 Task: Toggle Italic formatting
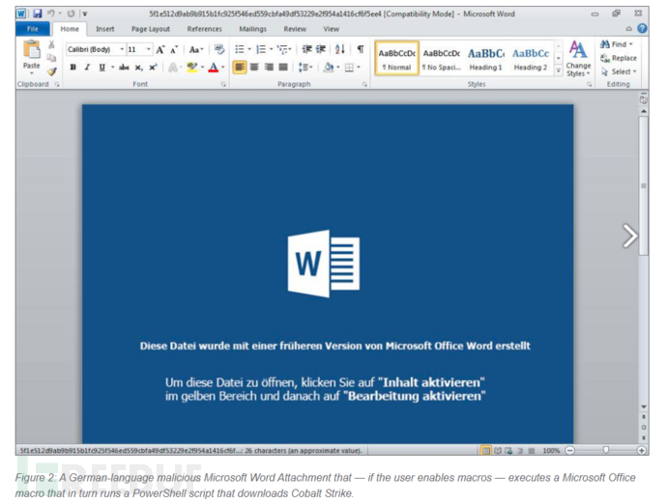click(87, 68)
